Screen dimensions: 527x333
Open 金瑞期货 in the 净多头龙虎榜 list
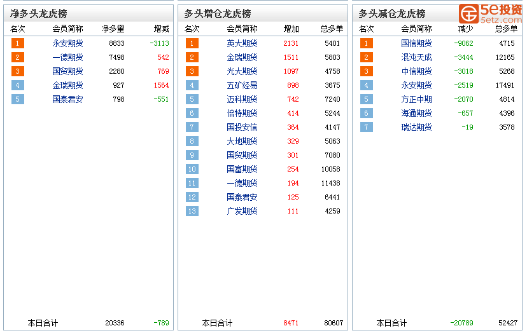coord(67,85)
